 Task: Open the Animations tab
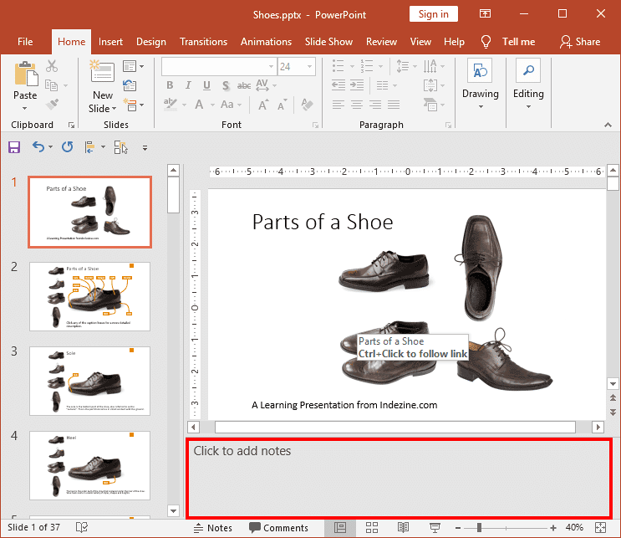[266, 42]
